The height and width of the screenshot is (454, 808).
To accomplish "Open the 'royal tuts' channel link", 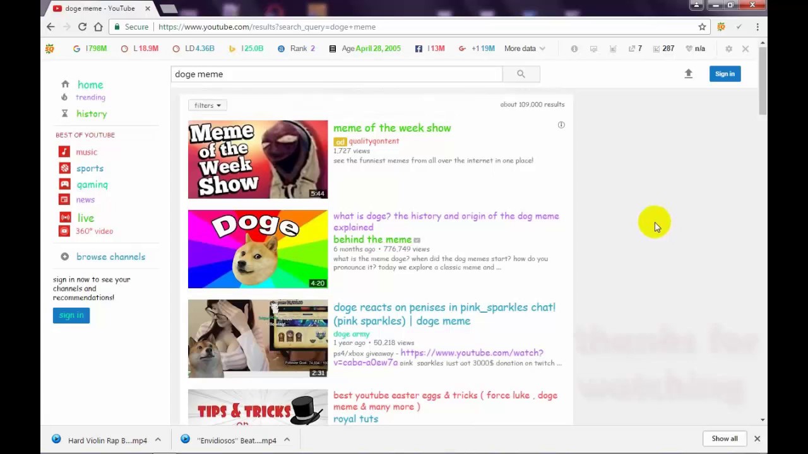I will 356,419.
